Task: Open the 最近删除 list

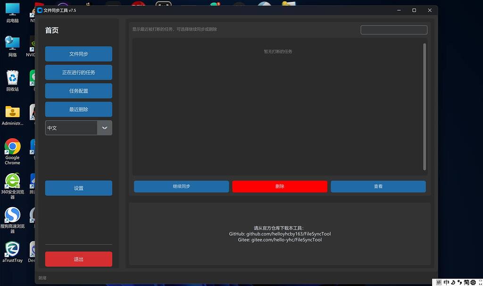Action: [x=79, y=109]
